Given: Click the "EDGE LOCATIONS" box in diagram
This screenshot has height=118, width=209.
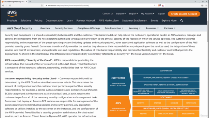Looking at the screenshot, I should click(x=188, y=114).
